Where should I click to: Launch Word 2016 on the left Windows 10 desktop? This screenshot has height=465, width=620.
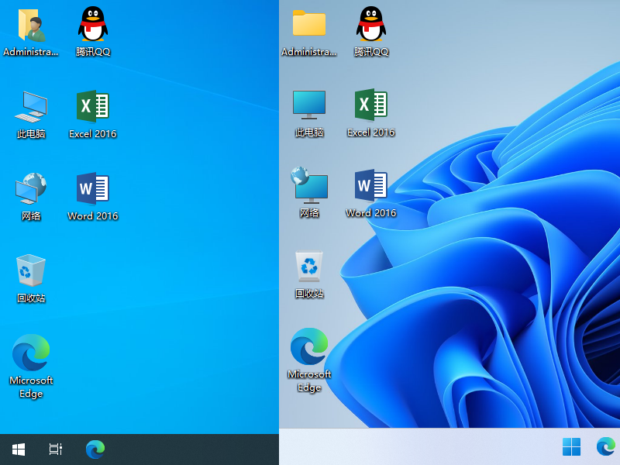93,189
